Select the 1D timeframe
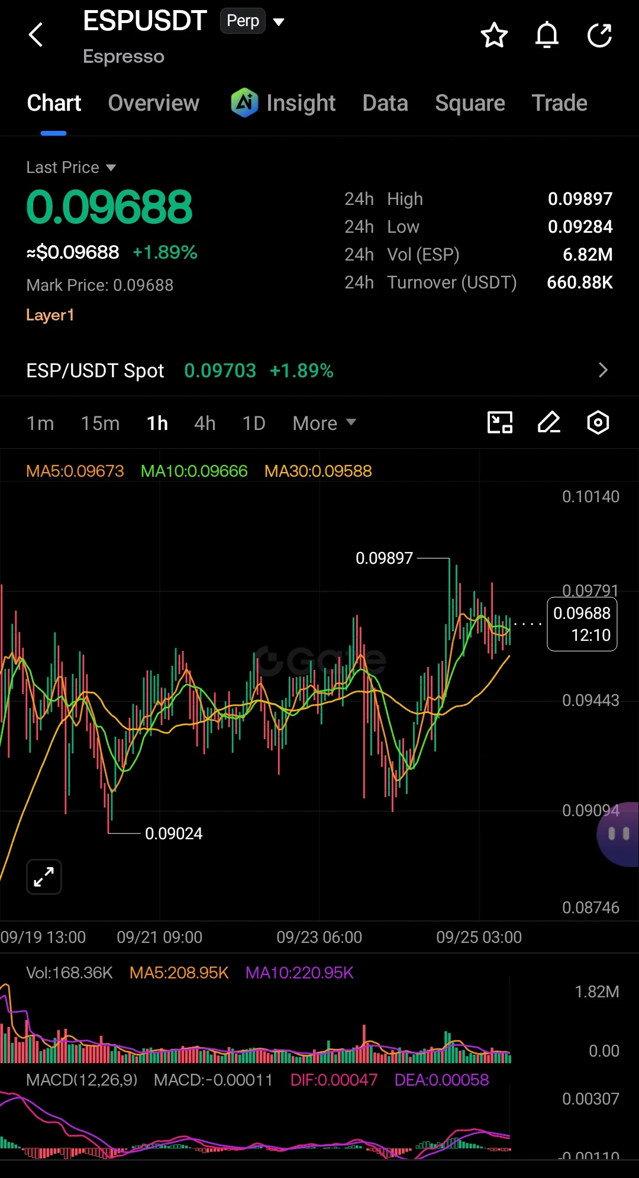Image resolution: width=639 pixels, height=1178 pixels. 254,423
